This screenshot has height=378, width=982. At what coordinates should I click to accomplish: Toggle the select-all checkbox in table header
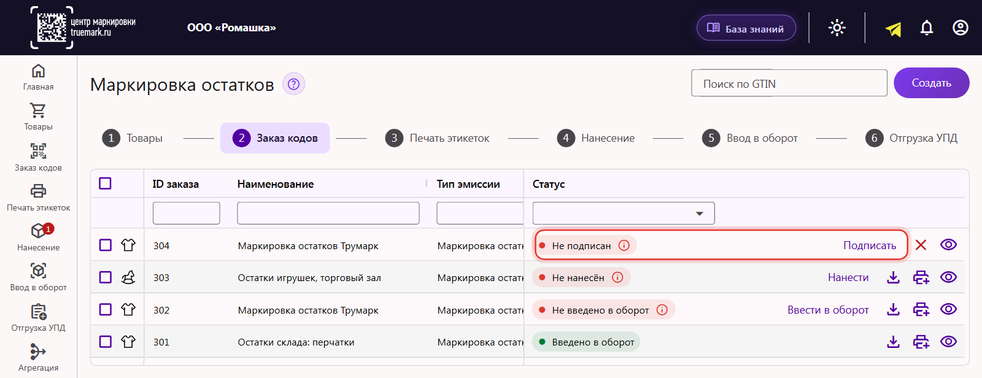tap(105, 183)
